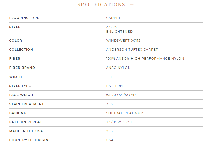Click the 100% Anso High Performance Nylon text

click(145, 59)
